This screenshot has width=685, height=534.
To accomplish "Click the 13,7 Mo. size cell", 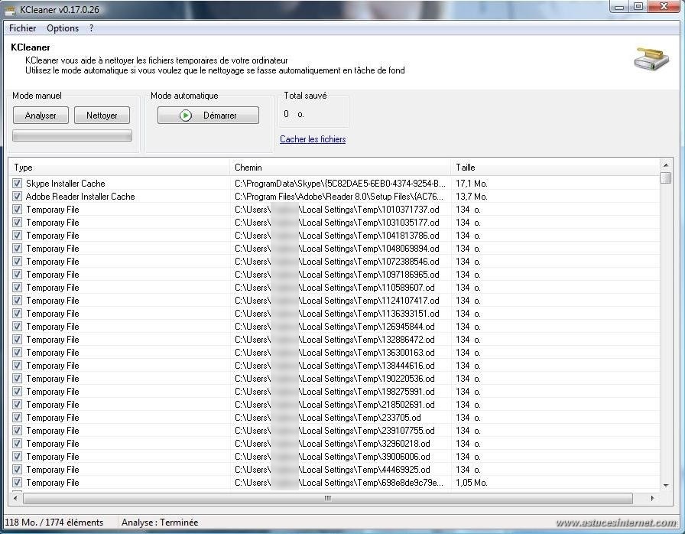I will click(472, 196).
